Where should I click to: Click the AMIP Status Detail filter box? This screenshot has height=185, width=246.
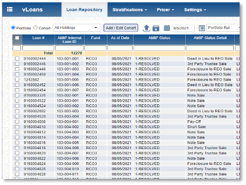pos(210,48)
